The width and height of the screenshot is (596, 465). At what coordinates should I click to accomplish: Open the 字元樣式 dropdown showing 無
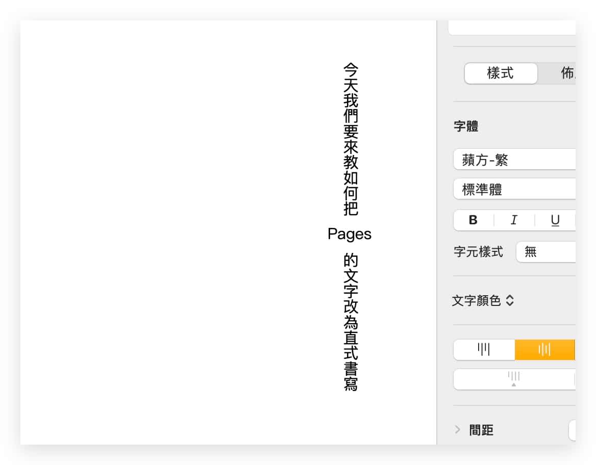click(545, 252)
